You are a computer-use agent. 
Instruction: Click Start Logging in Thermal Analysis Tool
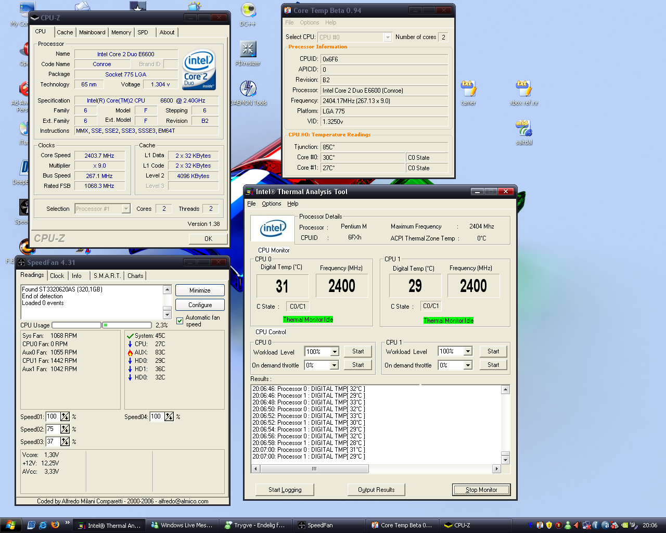(285, 490)
